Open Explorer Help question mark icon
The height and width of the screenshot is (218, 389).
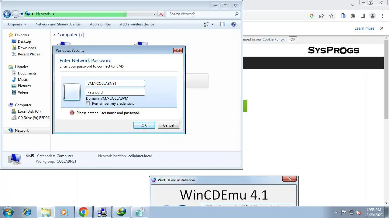234,24
